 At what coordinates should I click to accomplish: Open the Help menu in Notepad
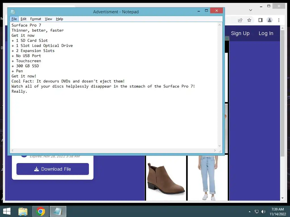(59, 19)
